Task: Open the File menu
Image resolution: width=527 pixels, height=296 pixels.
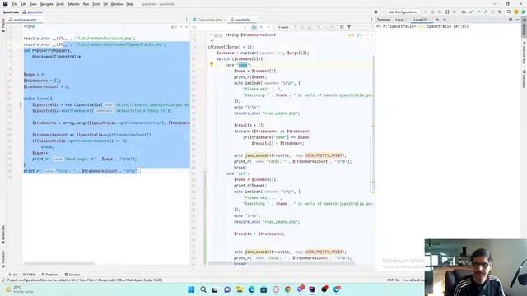Action: coord(15,4)
